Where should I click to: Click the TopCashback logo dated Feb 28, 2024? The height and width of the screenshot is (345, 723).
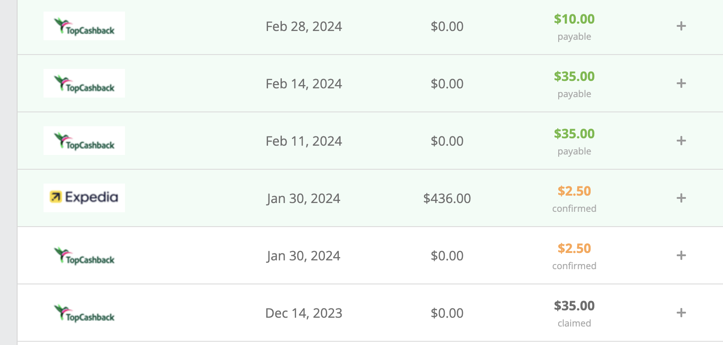pos(84,26)
